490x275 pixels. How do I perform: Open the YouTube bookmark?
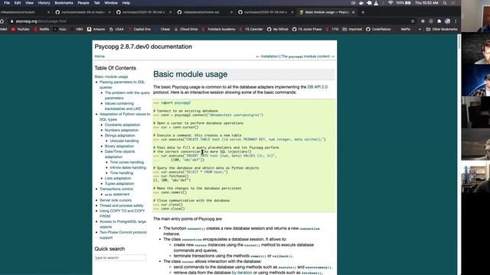[21, 29]
